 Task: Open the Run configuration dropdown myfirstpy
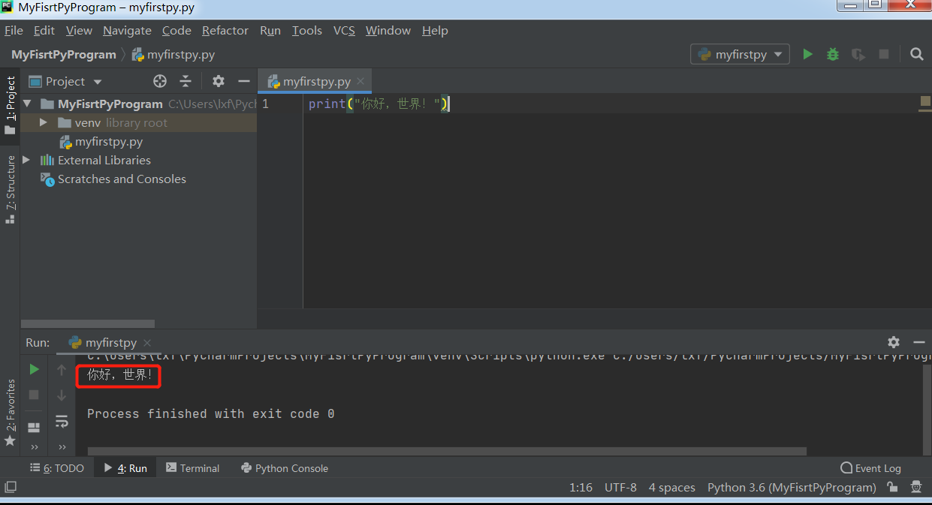(740, 54)
